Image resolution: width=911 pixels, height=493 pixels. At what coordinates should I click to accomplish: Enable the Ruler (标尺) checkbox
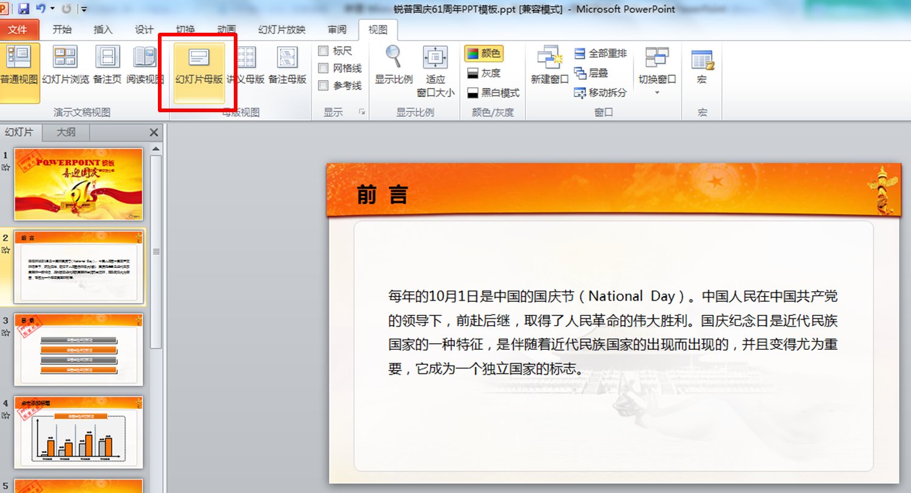pyautogui.click(x=324, y=51)
